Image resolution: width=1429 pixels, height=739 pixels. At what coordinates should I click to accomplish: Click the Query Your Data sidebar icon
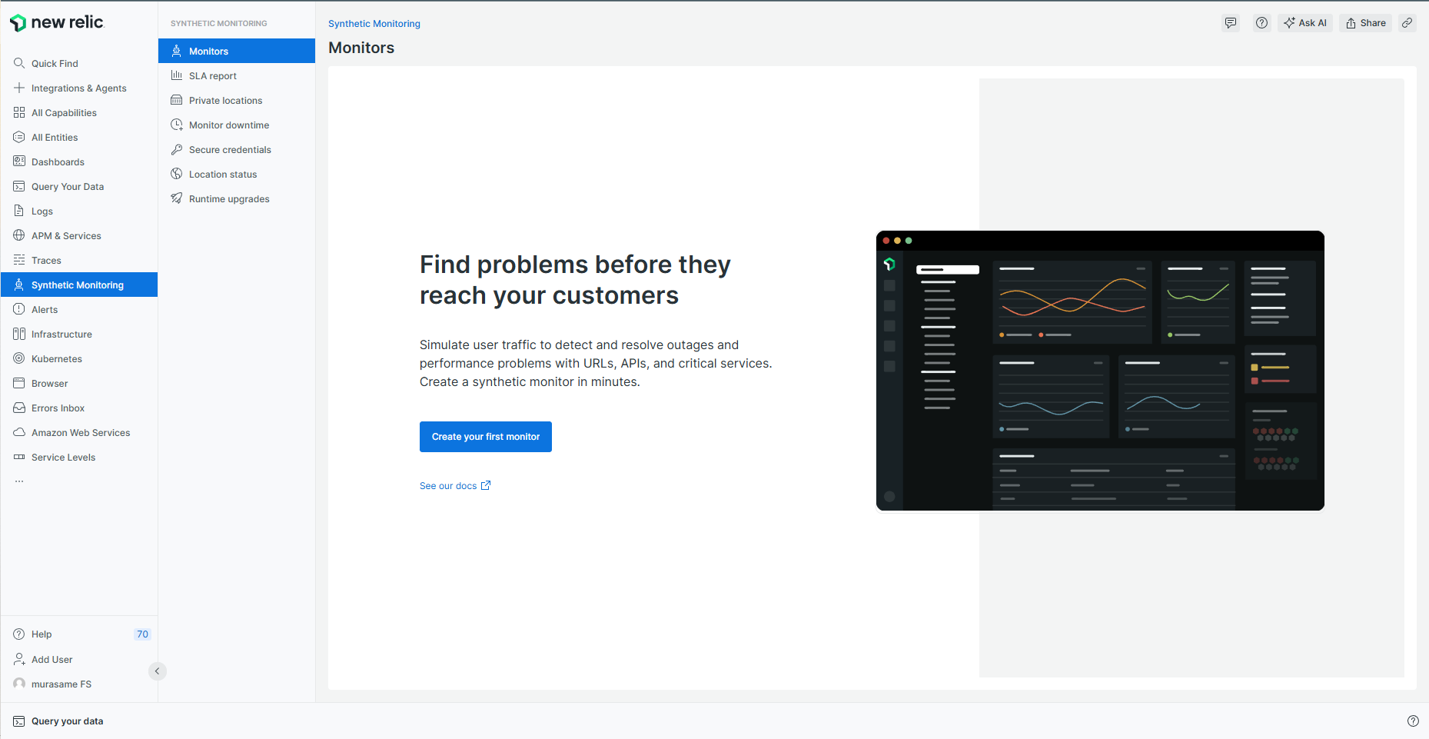pyautogui.click(x=19, y=186)
